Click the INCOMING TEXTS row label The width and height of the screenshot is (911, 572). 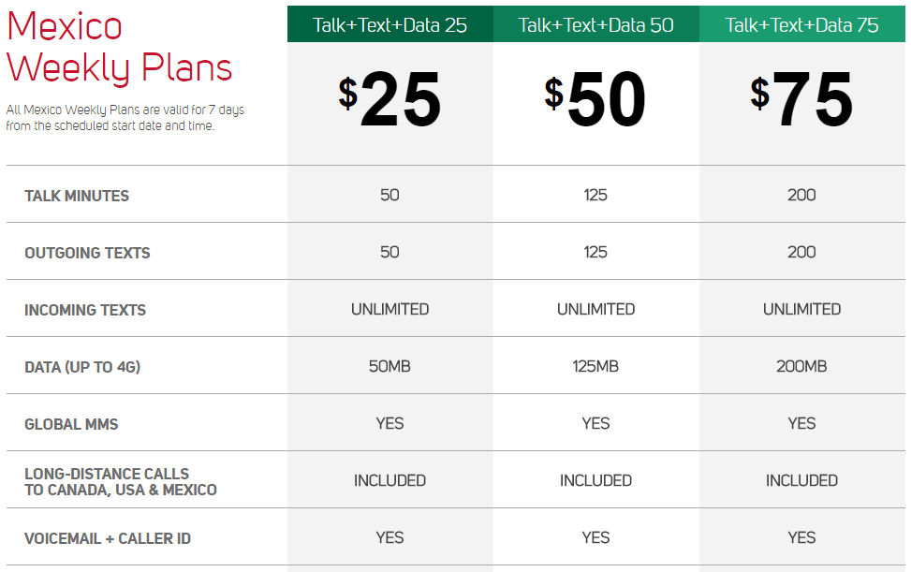coord(85,310)
